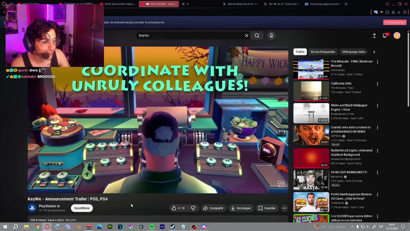Start voice search with the microphone icon
This screenshot has width=410, height=231.
[x=271, y=36]
